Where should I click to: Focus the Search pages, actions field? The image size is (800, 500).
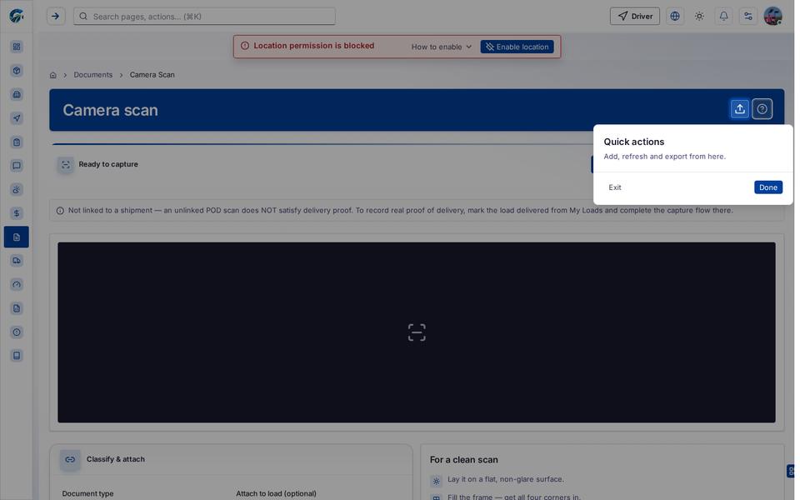tap(205, 17)
